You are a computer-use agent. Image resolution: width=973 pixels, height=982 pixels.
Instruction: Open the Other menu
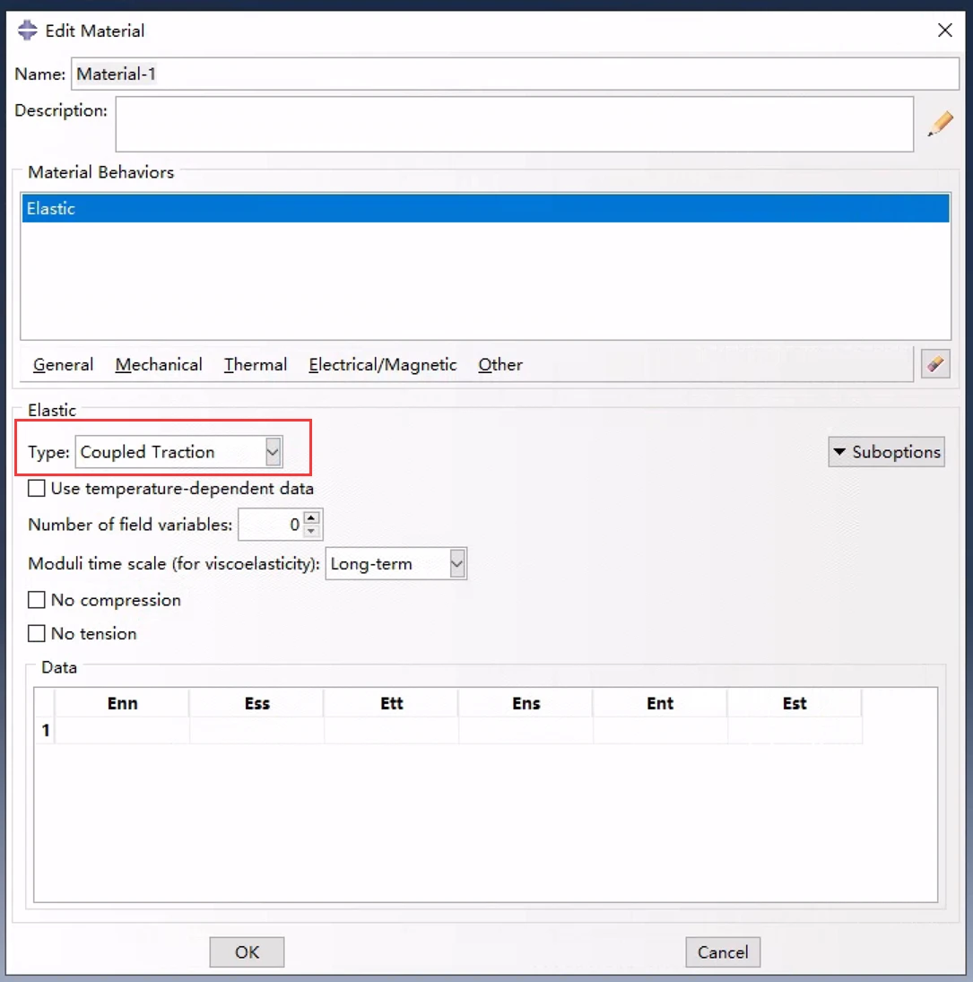(500, 364)
